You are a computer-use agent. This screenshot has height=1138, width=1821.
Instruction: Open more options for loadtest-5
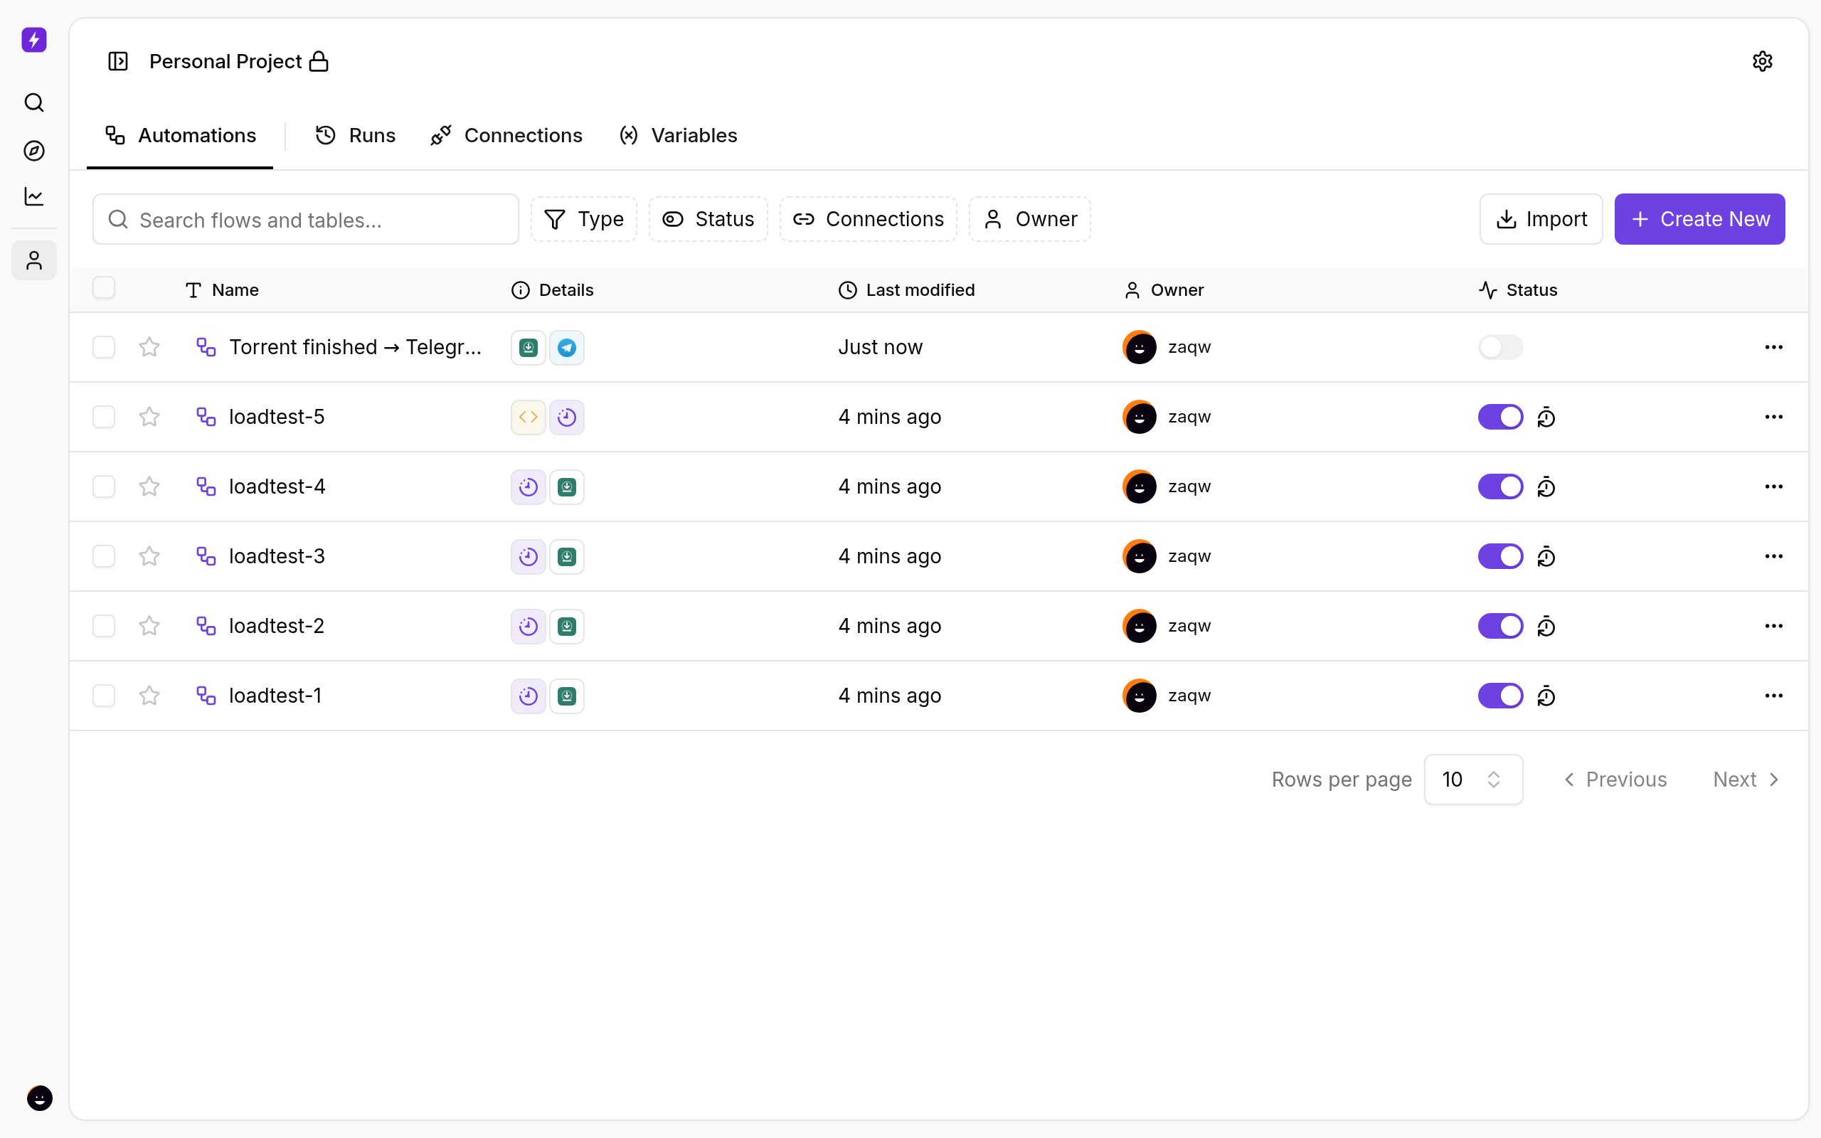click(x=1773, y=417)
